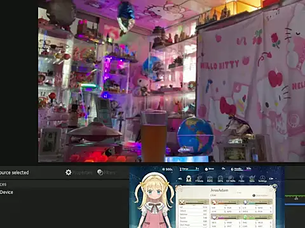Go back with the game menu's left arrow
Viewport: 305px width, 228px height.
pyautogui.click(x=180, y=179)
